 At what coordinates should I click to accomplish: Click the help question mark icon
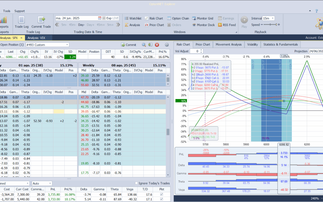tap(317, 11)
